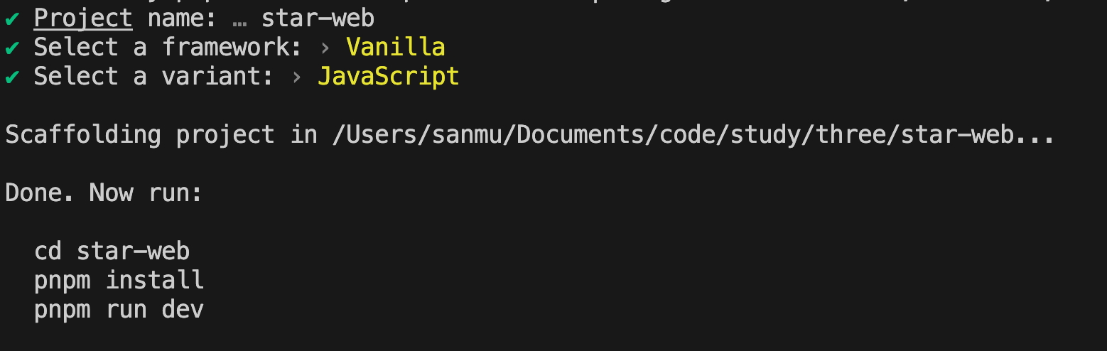Click the 'Done. Now run:' message
This screenshot has width=1107, height=351.
[x=104, y=193]
